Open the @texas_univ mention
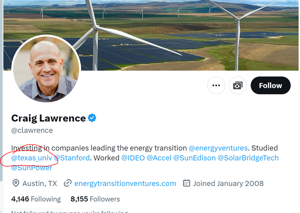 (x=31, y=158)
